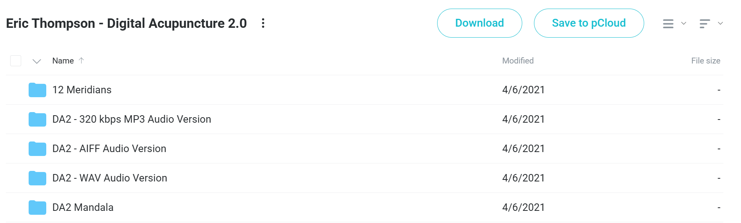The width and height of the screenshot is (741, 223).
Task: Expand the selection chevron next to checkbox
Action: coord(37,61)
